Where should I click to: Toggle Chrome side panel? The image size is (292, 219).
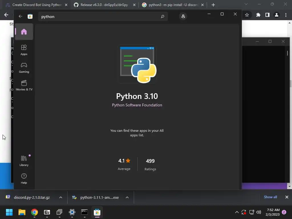[267, 15]
